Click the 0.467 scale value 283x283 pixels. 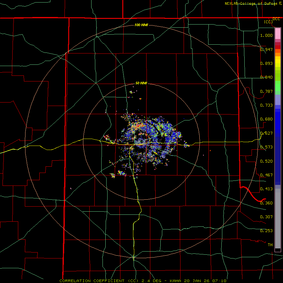266,175
